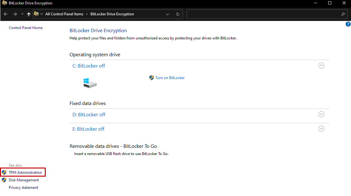
Task: Close the BitLocker Drive Encryption window
Action: (344, 3)
